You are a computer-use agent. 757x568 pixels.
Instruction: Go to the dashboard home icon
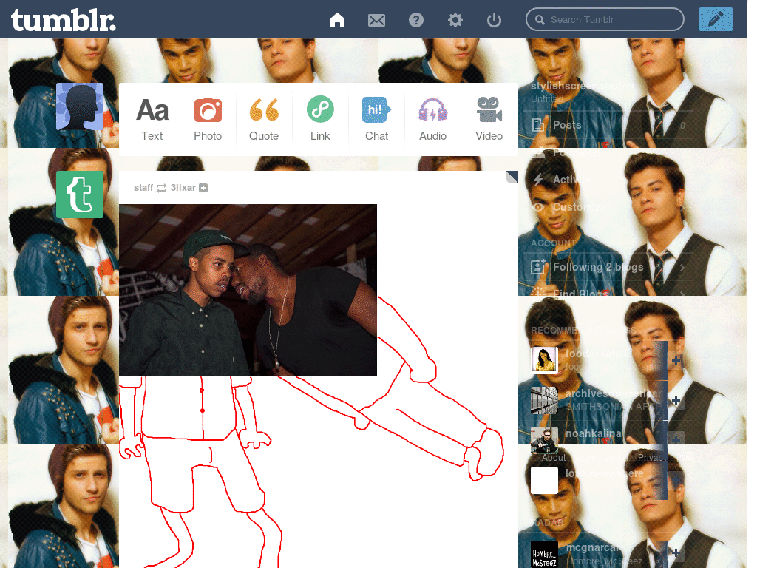tap(337, 20)
